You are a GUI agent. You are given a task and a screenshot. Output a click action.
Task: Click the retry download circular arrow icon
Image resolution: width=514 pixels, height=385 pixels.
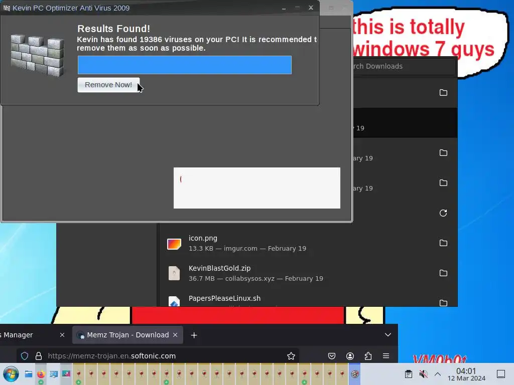443,213
